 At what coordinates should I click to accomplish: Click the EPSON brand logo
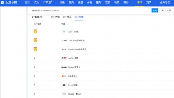(x=64, y=67)
